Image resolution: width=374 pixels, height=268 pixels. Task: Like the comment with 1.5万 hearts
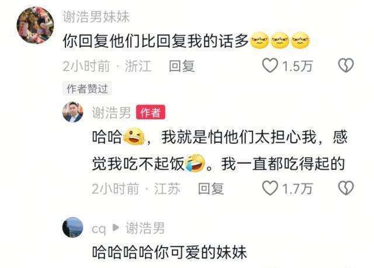(x=270, y=65)
